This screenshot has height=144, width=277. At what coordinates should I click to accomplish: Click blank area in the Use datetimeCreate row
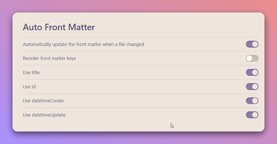(x=154, y=101)
